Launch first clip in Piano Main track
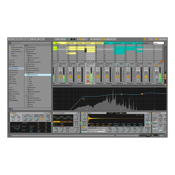The height and width of the screenshot is (175, 175). (x=69, y=47)
